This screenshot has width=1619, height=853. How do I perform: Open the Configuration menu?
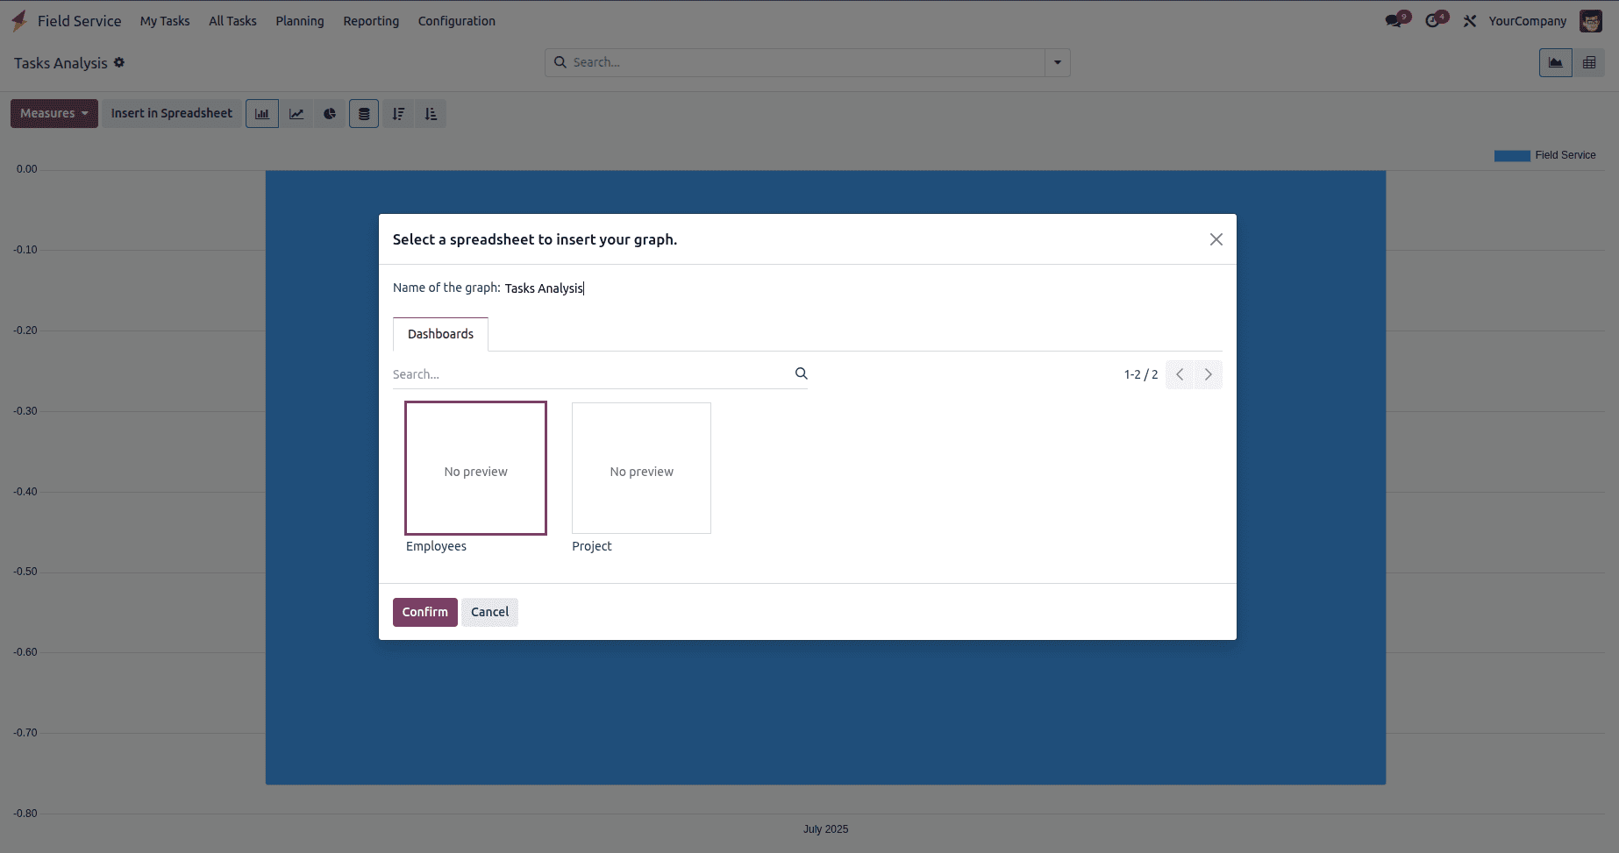457,21
